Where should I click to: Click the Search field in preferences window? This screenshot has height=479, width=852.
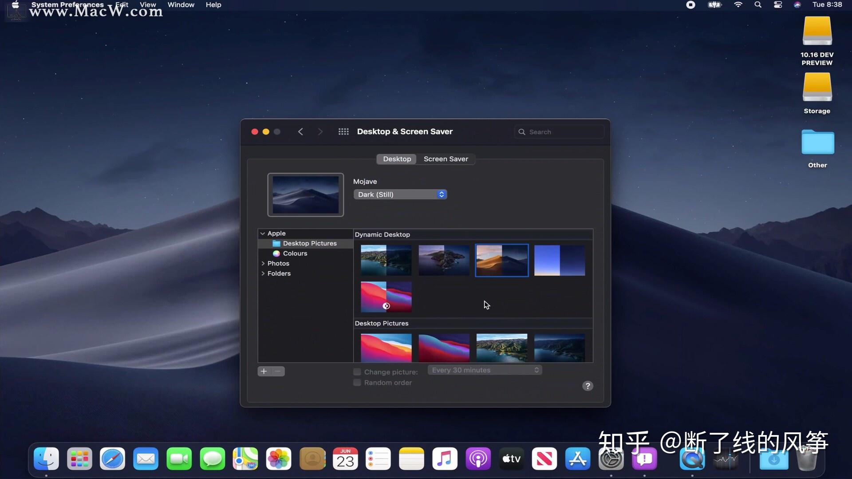559,132
